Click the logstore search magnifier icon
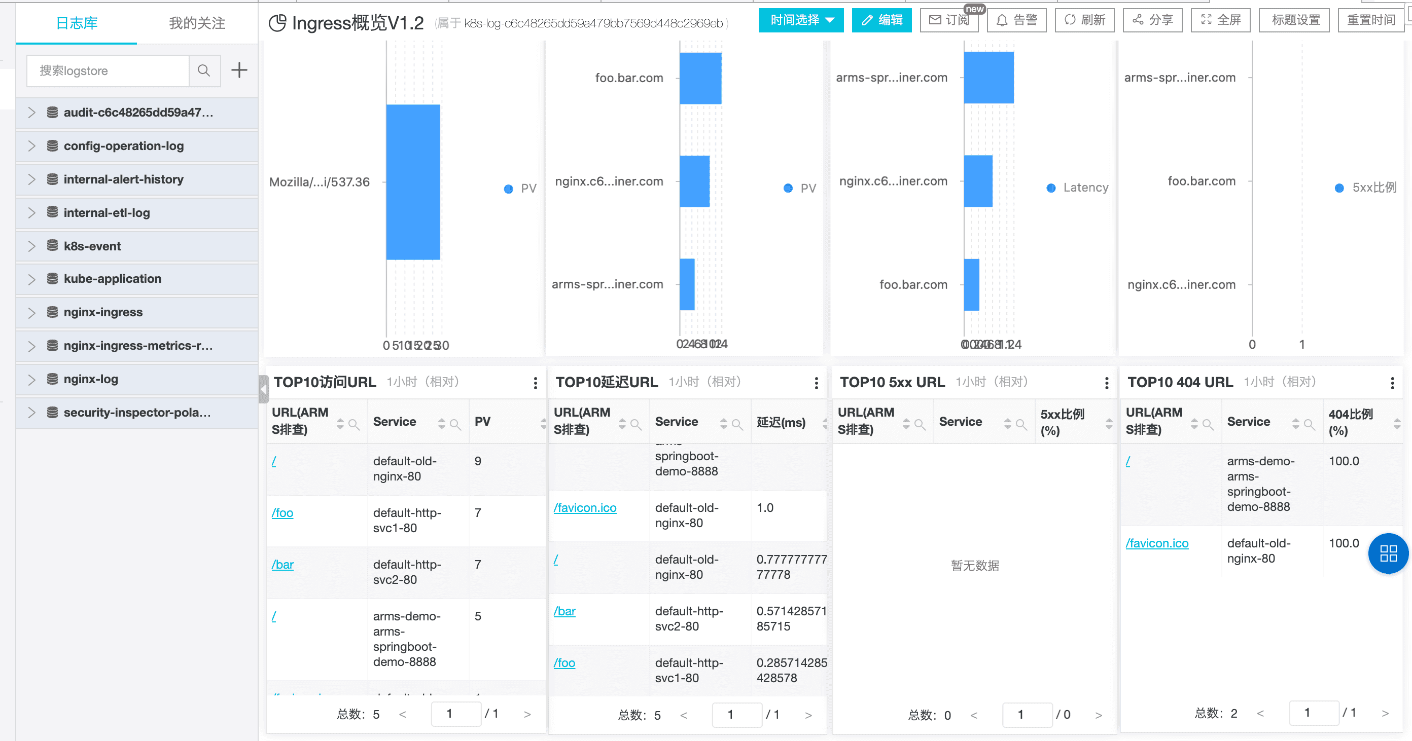Image resolution: width=1412 pixels, height=741 pixels. tap(204, 70)
